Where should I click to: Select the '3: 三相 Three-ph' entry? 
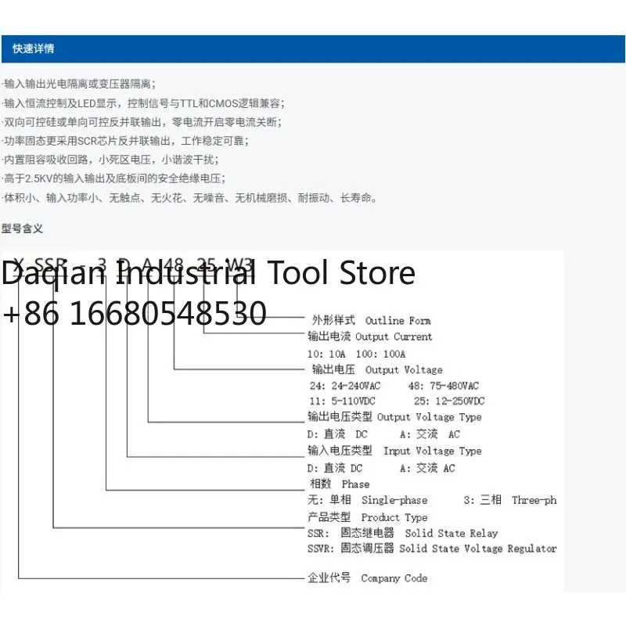click(510, 500)
